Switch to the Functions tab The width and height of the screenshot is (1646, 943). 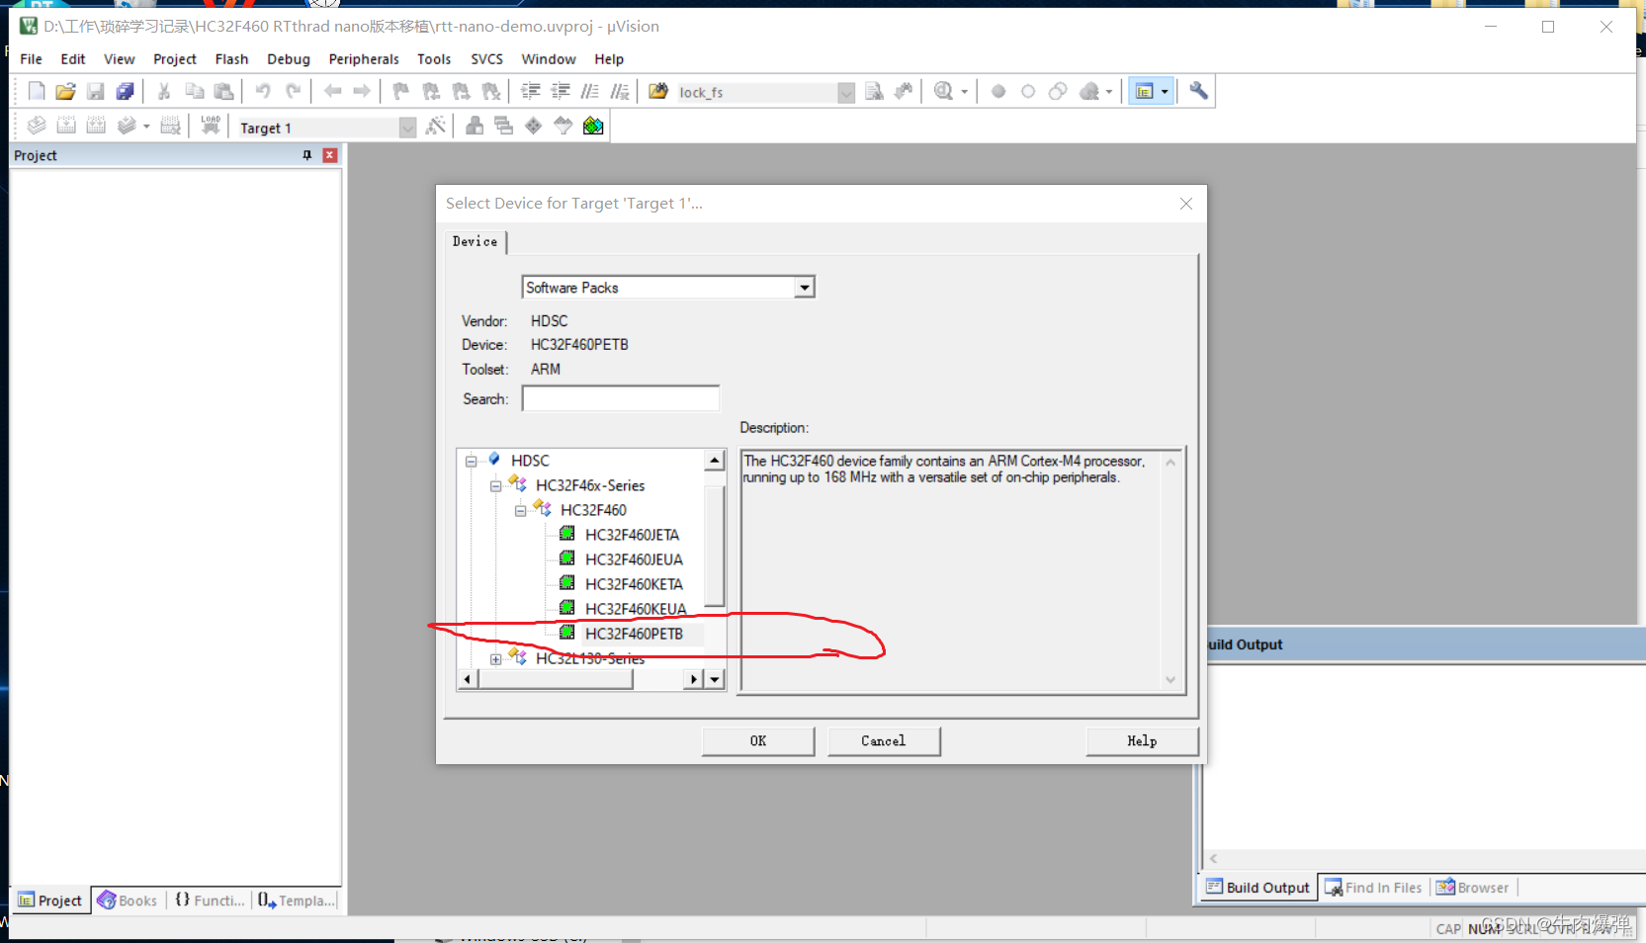point(210,900)
